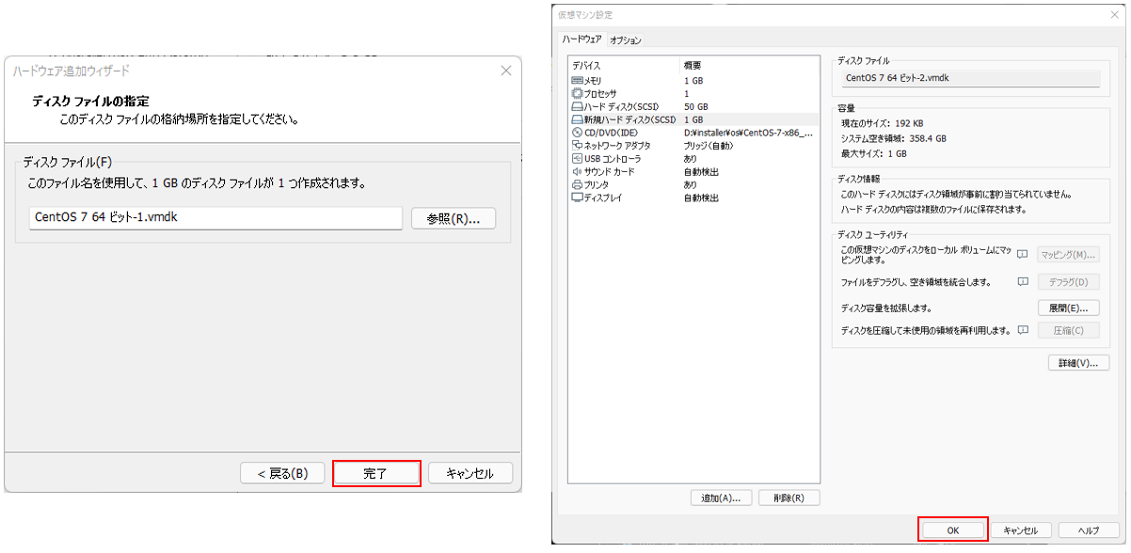Viewport: 1131px width, 553px height.
Task: Click the 50 GB summary value
Action: pyautogui.click(x=695, y=107)
